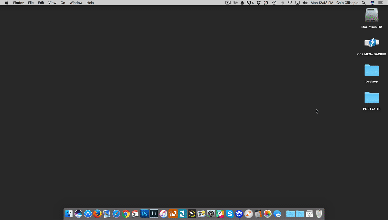Select the Macintosh HD drive icon

[x=372, y=16]
